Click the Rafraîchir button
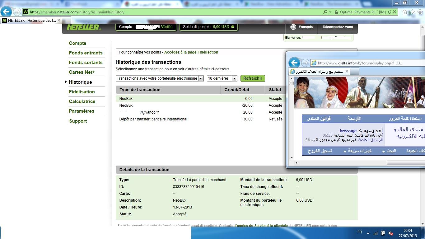This screenshot has height=239, width=425. click(253, 78)
